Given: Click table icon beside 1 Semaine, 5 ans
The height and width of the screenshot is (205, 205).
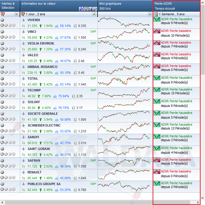Looking at the screenshot, I should [x=156, y=14].
